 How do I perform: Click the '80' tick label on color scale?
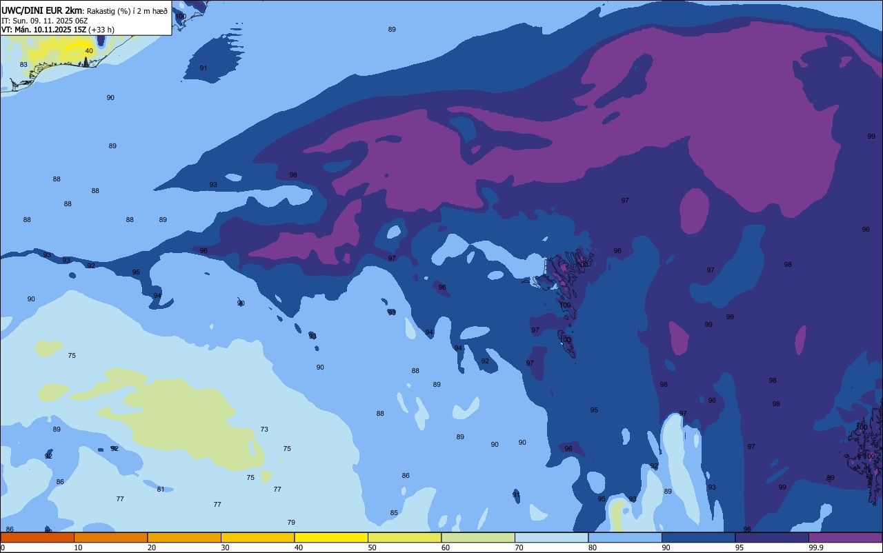[x=593, y=547]
